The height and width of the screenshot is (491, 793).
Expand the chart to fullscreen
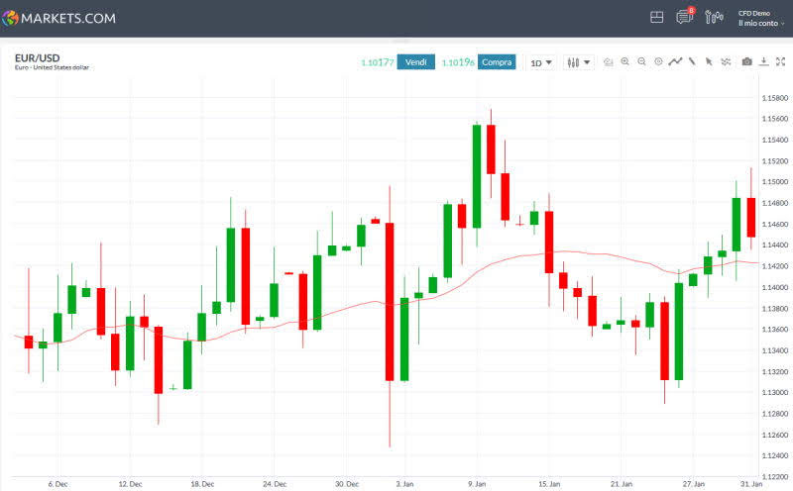point(781,62)
